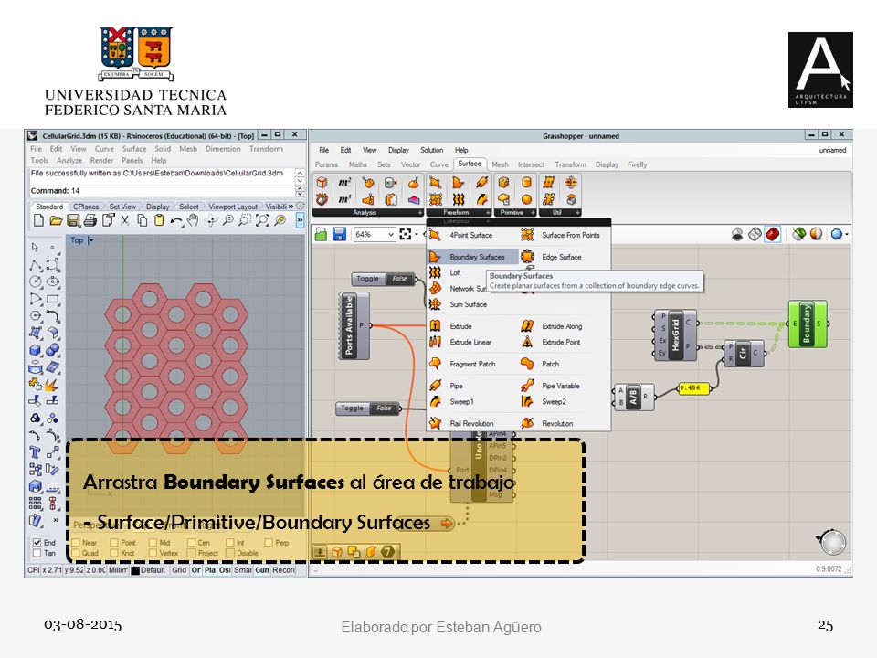Expand the Analysis panel with its plus
The image size is (877, 658).
pyautogui.click(x=420, y=213)
